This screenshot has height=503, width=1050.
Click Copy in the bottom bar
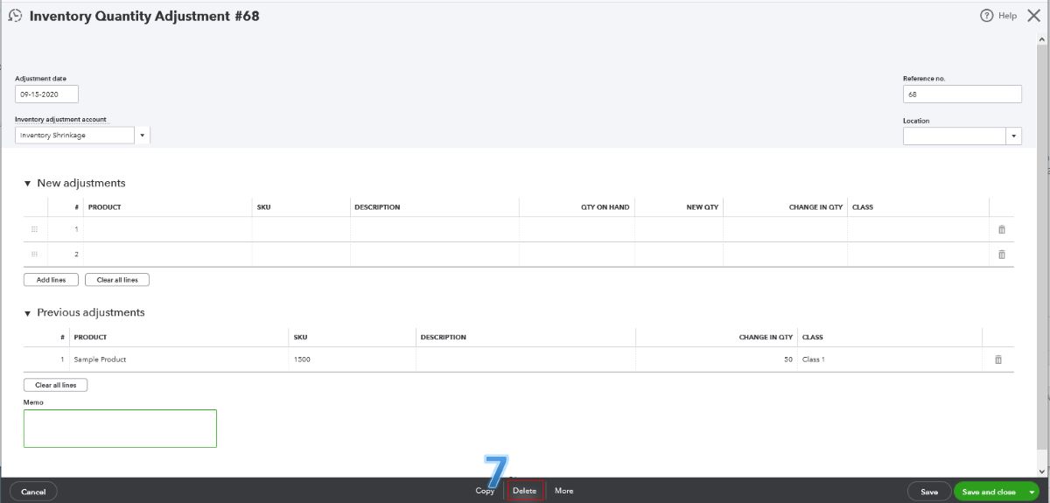485,491
